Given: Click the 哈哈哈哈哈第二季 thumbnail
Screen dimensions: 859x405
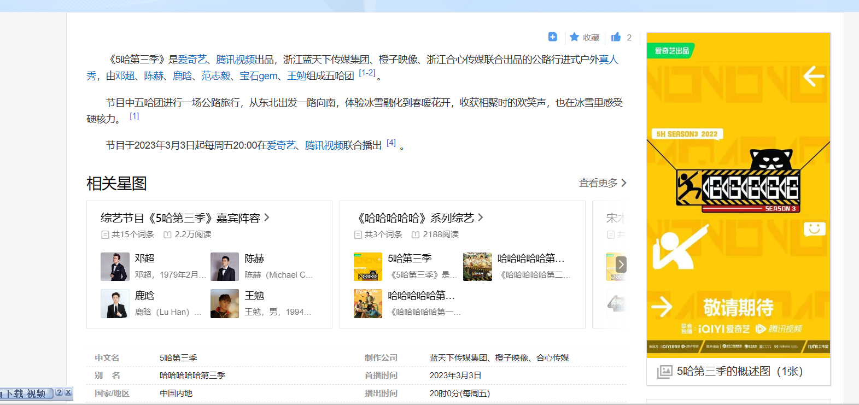Looking at the screenshot, I should pos(477,267).
